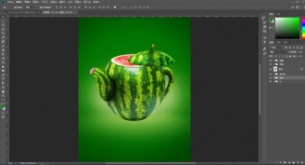Toggle visibility of the bottom 'bj' group

[x=270, y=82]
